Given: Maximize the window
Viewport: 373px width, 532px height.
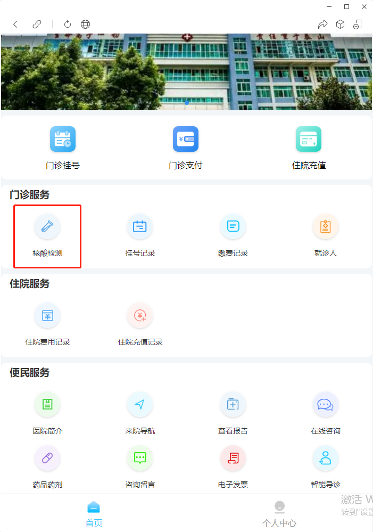Looking at the screenshot, I should [x=346, y=6].
